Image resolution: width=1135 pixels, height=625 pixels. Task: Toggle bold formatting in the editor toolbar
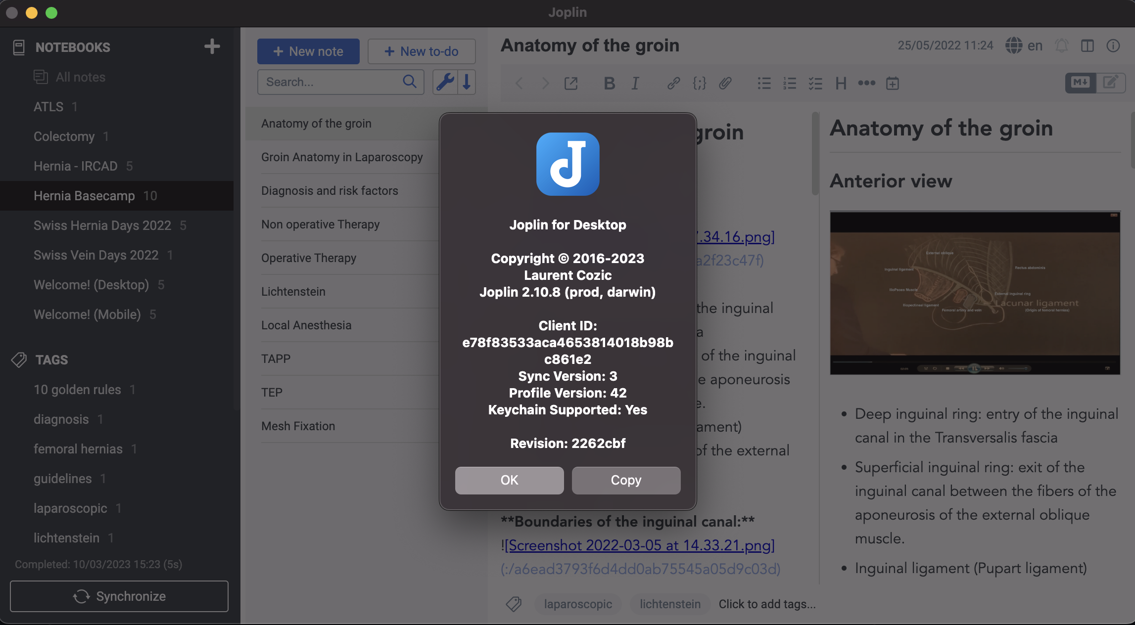tap(609, 83)
